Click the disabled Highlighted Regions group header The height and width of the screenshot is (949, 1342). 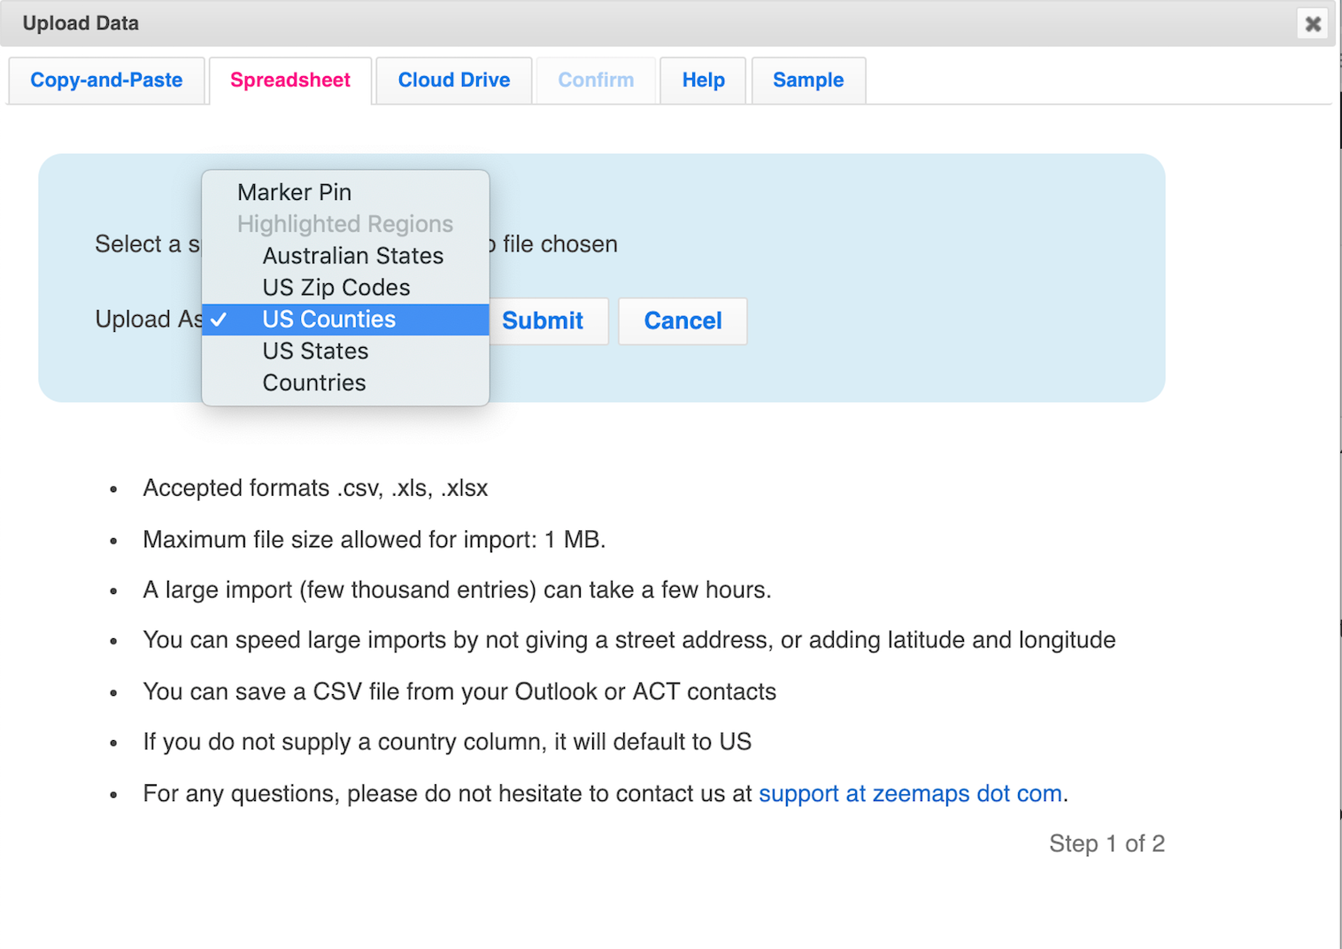[344, 224]
